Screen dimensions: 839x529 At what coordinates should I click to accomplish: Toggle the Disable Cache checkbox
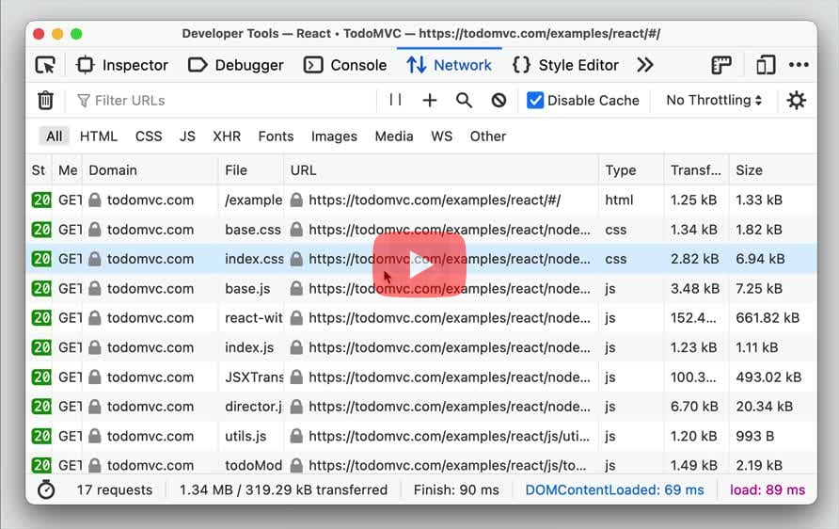535,100
